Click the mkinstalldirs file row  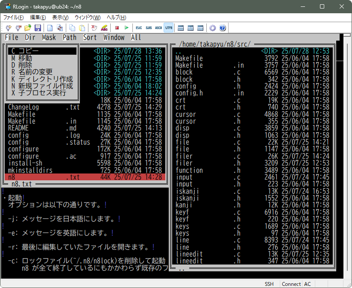tap(85, 170)
